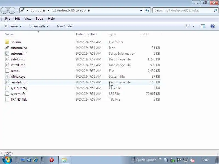The width and height of the screenshot is (219, 164).
Task: Open the File menu
Action: [x=8, y=19]
